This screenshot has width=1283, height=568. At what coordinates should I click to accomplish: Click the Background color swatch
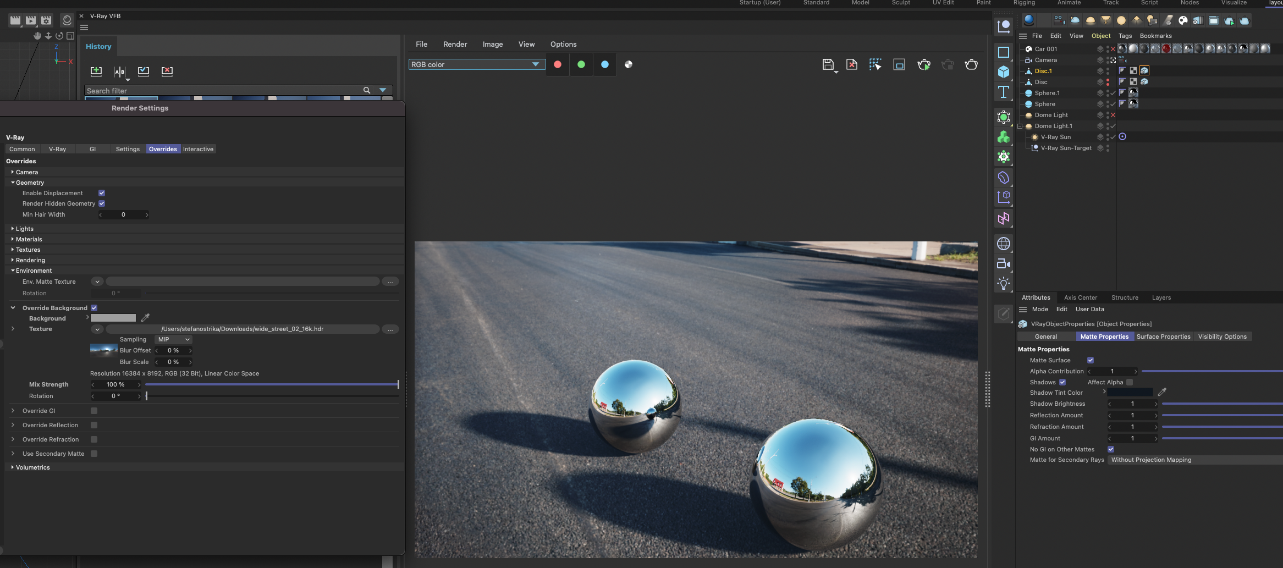tap(113, 318)
